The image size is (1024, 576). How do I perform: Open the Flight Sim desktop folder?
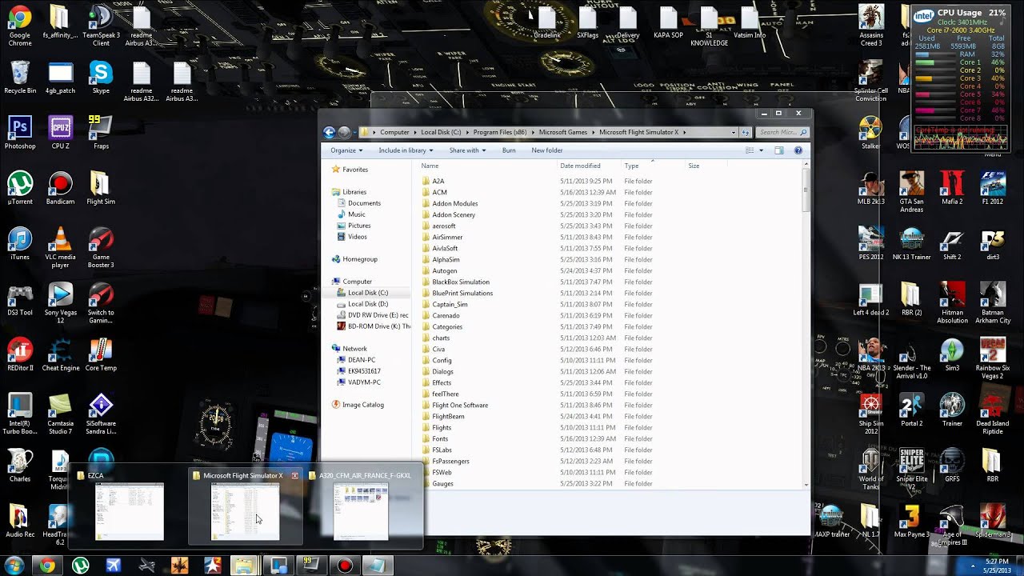[x=101, y=188]
